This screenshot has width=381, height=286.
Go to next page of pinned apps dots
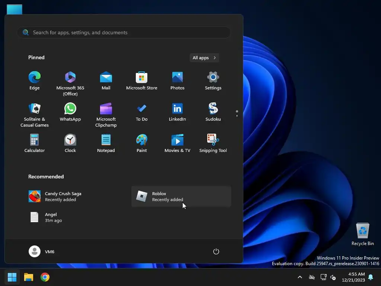[x=237, y=116]
